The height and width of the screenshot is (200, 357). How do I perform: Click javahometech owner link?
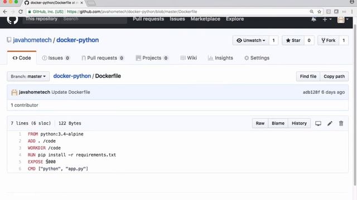pyautogui.click(x=32, y=40)
